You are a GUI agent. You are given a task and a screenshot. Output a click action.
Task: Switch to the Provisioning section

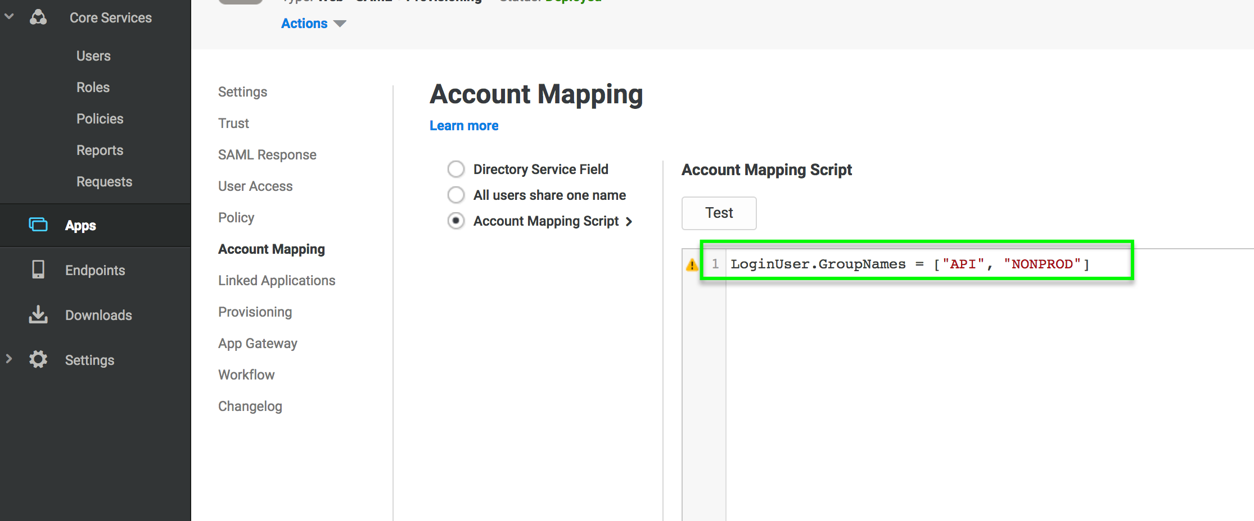tap(255, 312)
